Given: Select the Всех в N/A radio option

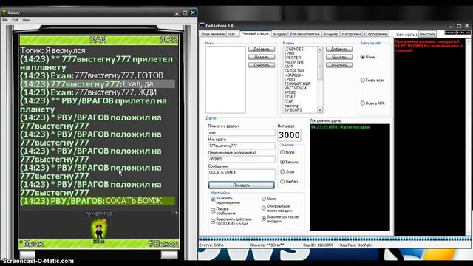Looking at the screenshot, I should click(372, 103).
